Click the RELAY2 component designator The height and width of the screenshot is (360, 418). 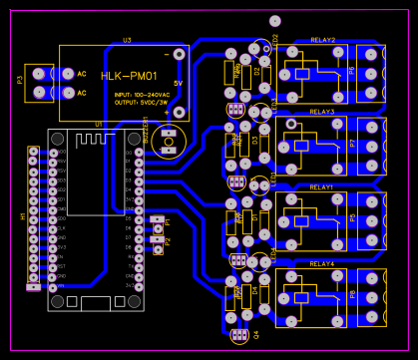pyautogui.click(x=323, y=40)
